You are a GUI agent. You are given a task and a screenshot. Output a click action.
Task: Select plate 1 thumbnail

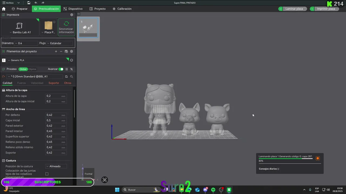point(88,28)
